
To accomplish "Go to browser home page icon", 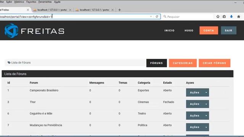I will pos(239,17).
